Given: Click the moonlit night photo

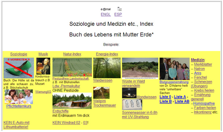Looking at the screenshot, I should pyautogui.click(x=129, y=93).
